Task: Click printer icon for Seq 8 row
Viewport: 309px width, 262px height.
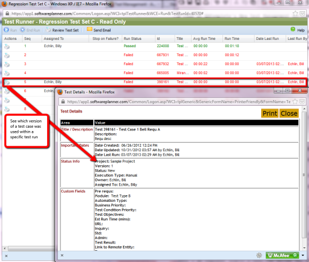Action: (x=7, y=109)
